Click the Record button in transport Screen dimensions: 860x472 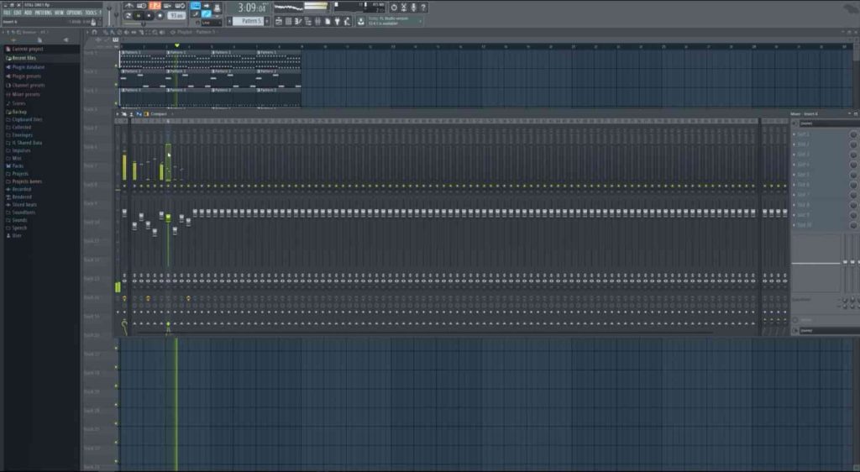[160, 16]
